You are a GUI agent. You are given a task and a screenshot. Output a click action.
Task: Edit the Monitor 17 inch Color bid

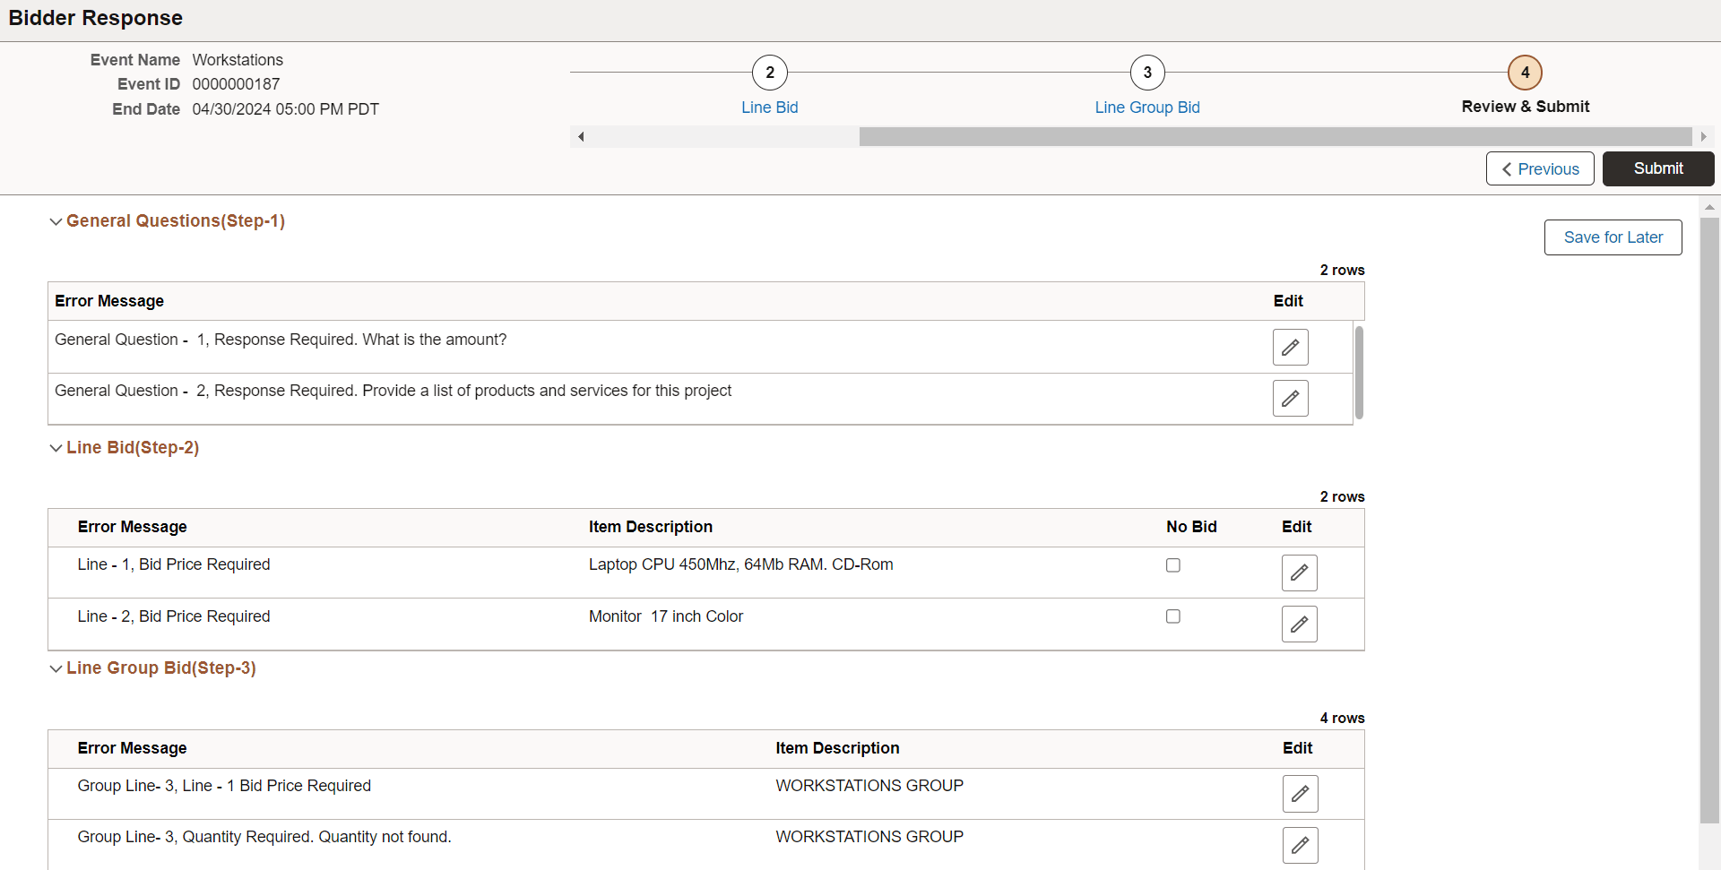tap(1300, 624)
